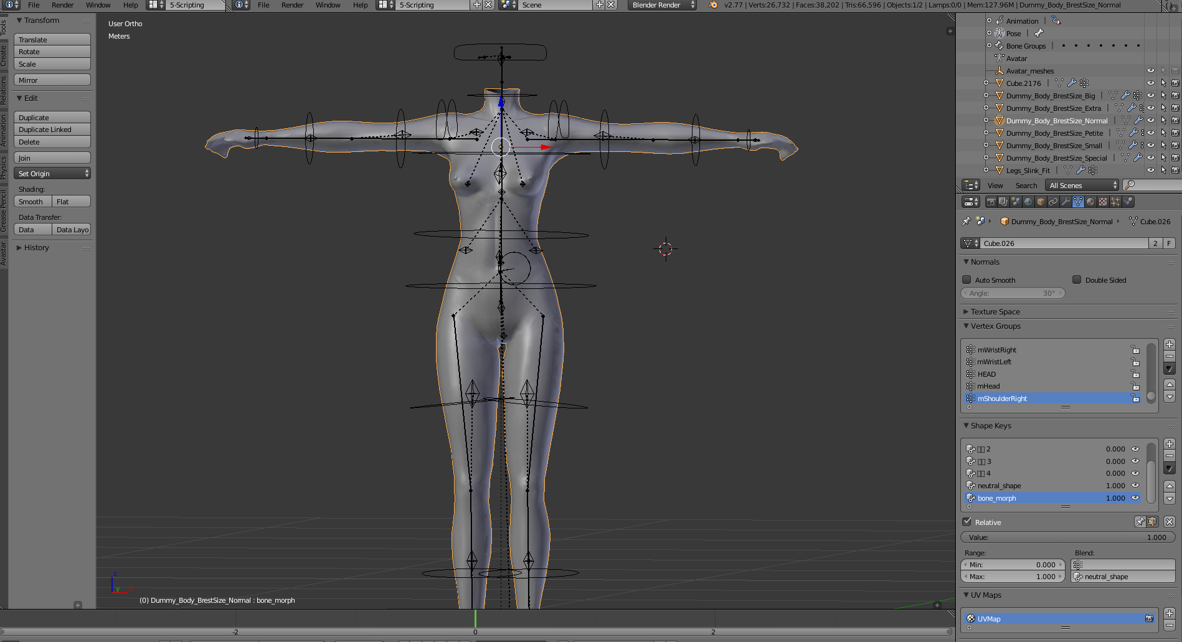Image resolution: width=1182 pixels, height=642 pixels.
Task: Enable Double Sided checkbox
Action: pos(1077,280)
